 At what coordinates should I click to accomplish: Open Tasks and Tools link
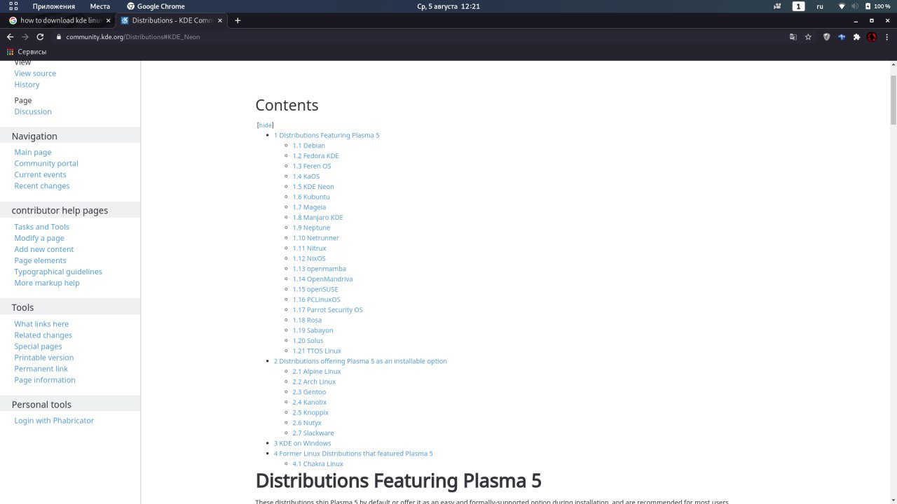point(41,227)
